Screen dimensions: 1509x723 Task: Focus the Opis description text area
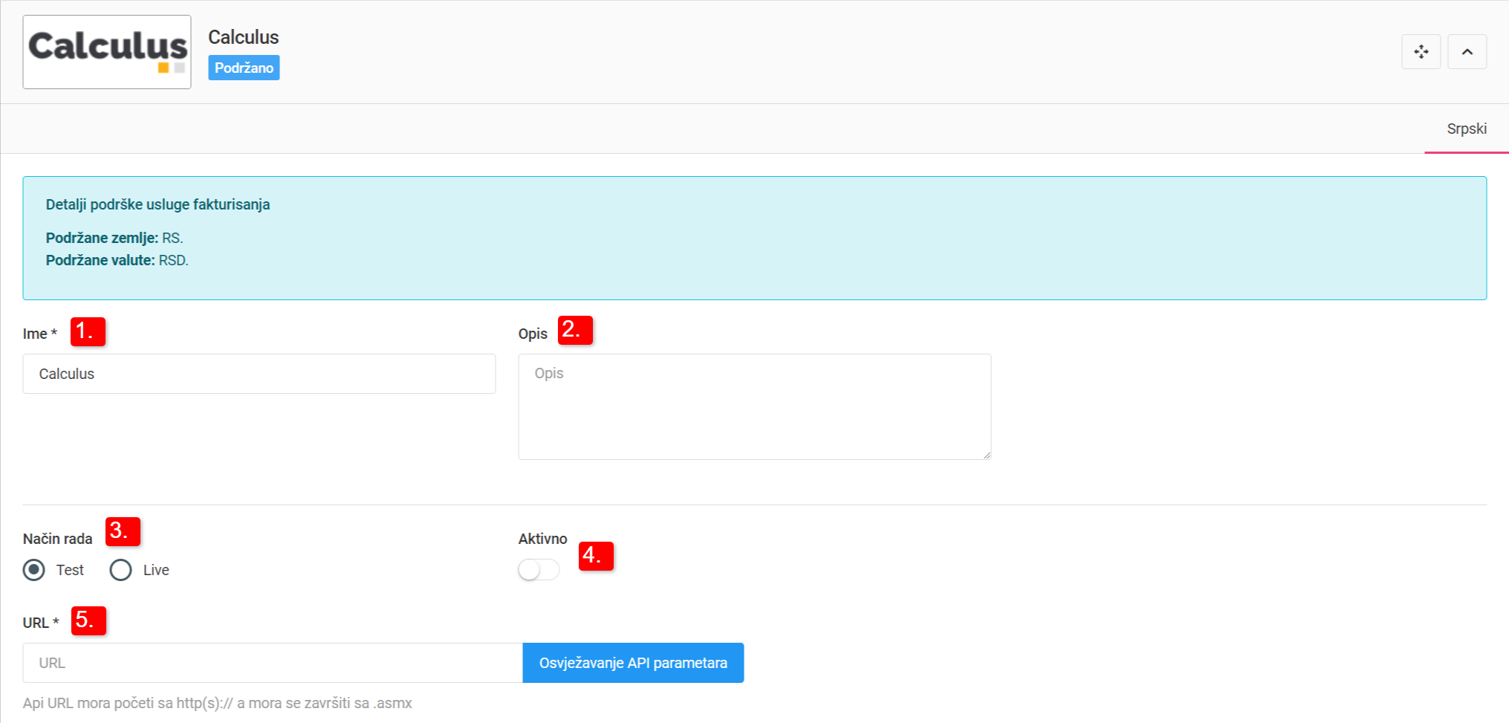pyautogui.click(x=754, y=406)
